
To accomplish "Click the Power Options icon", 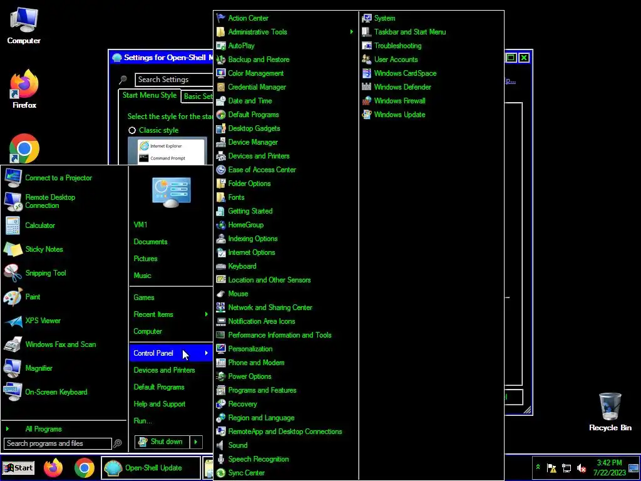I will coord(221,376).
